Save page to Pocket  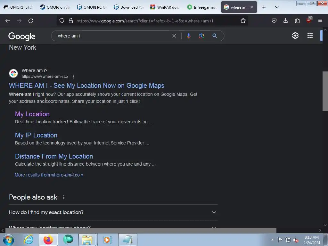[x=274, y=20]
